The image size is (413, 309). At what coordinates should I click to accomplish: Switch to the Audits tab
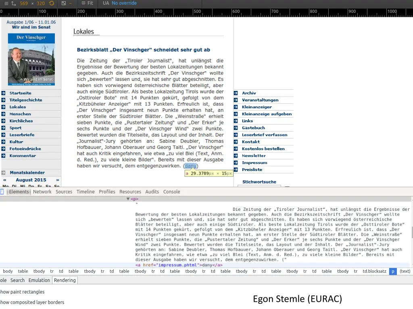click(x=152, y=192)
